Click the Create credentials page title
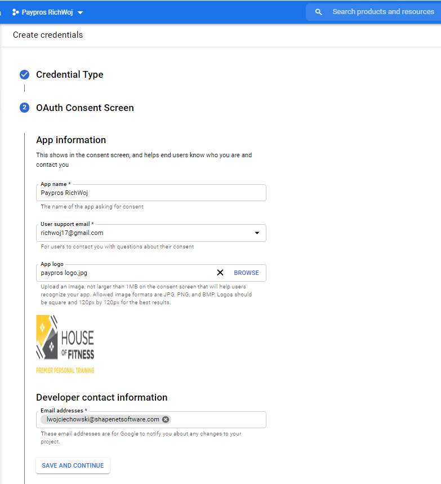 (x=48, y=35)
